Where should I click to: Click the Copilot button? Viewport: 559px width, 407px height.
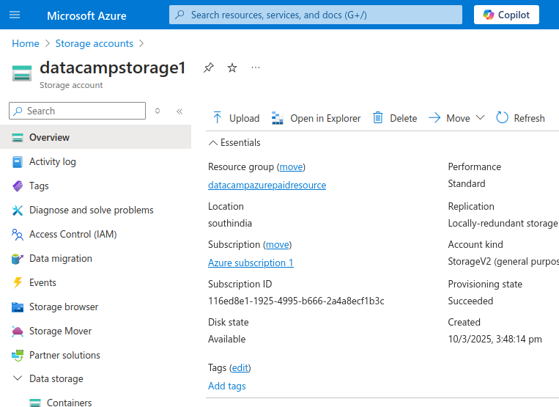(506, 15)
